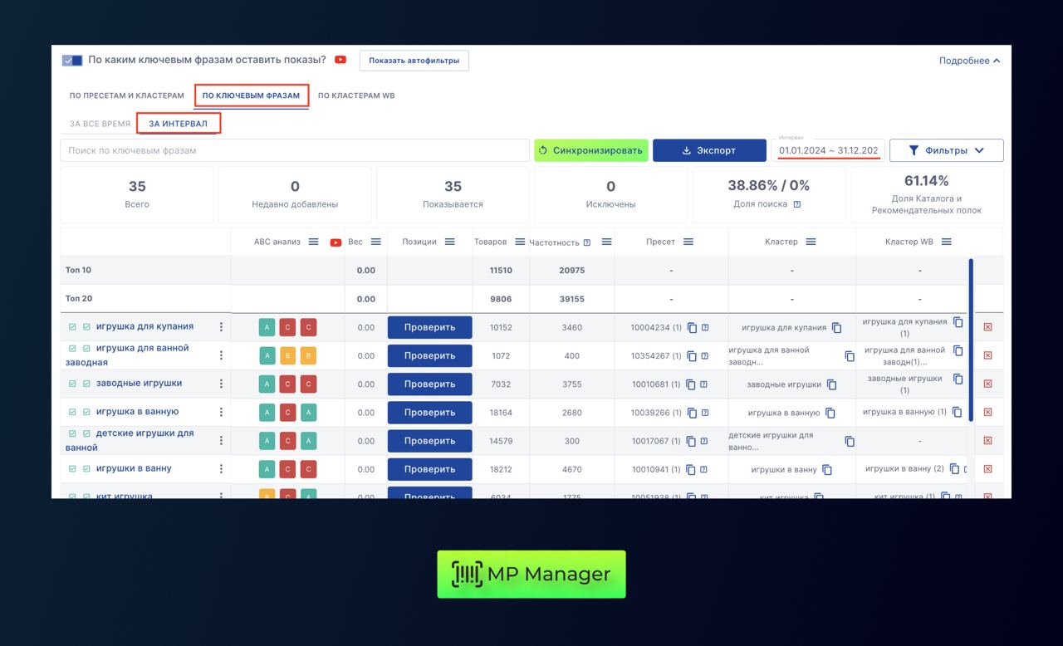Copy cluster игрушка в ванную via copy icon
1063x646 pixels.
(x=830, y=413)
